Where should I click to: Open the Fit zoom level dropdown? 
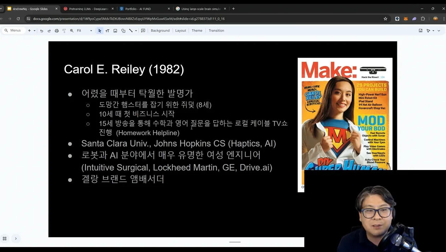click(85, 31)
